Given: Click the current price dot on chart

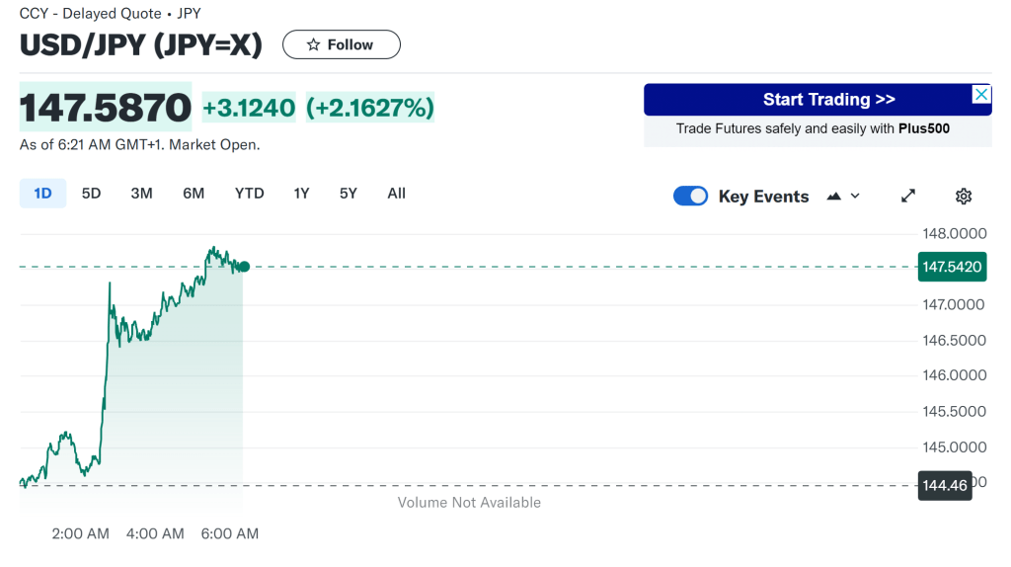Looking at the screenshot, I should [x=244, y=267].
